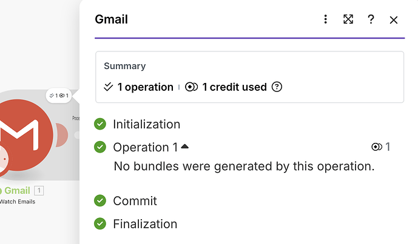
Task: Click the credit icon on Operation 1 row
Action: (376, 147)
